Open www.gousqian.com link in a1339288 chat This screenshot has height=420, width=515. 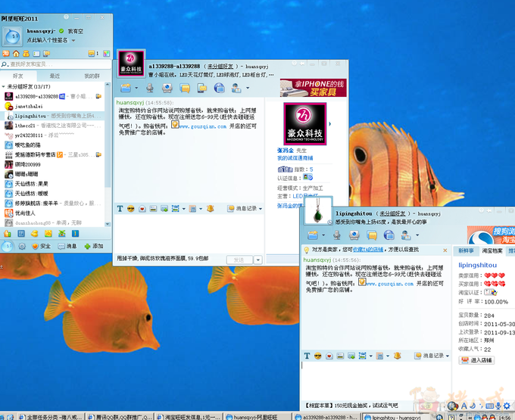point(203,126)
